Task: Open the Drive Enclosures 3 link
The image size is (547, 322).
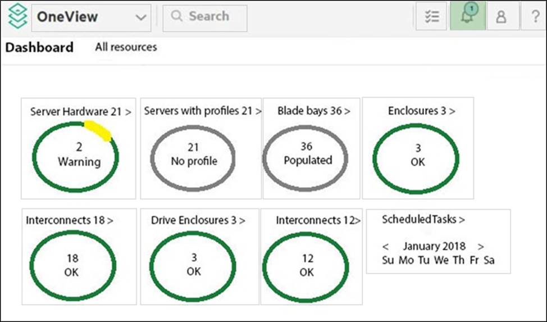Action: (198, 220)
